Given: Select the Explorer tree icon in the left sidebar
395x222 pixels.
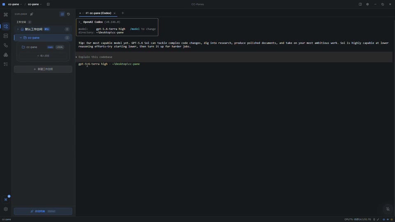Looking at the screenshot, I should coord(5,26).
